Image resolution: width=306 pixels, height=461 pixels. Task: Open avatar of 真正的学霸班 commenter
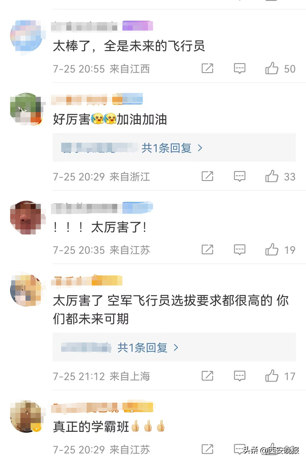point(27,416)
